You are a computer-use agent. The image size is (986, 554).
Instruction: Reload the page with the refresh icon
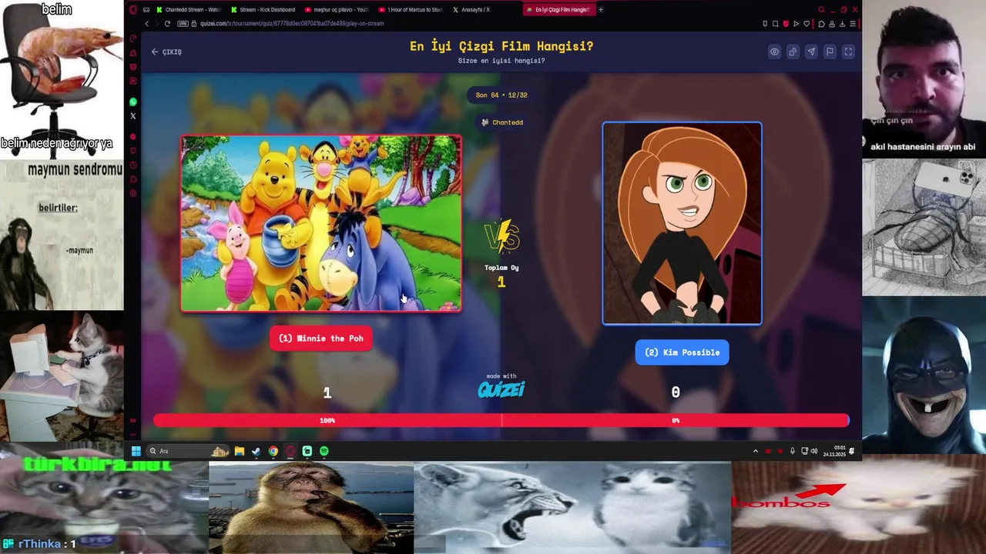coord(167,24)
